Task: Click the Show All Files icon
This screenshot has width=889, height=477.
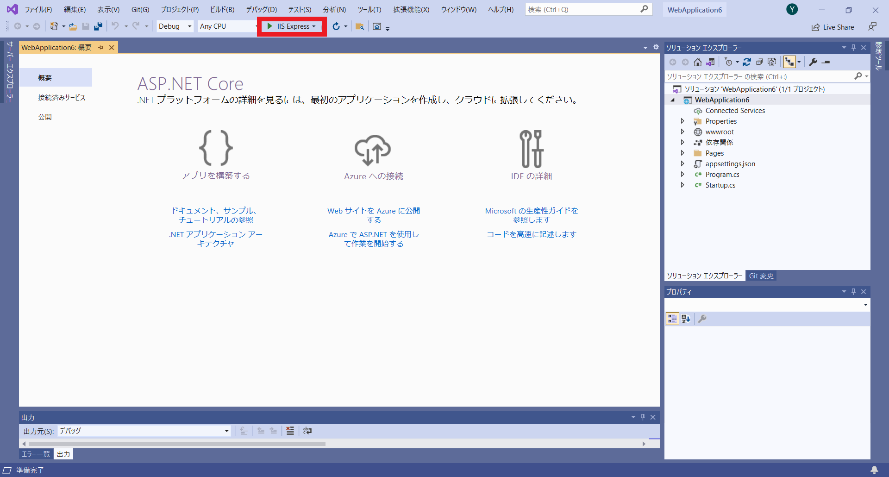Action: tap(772, 62)
